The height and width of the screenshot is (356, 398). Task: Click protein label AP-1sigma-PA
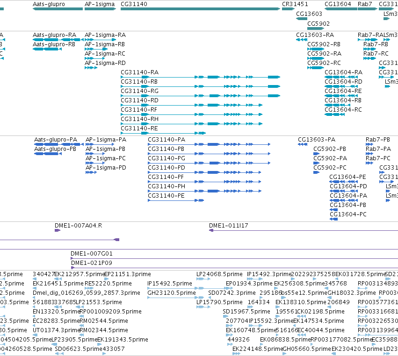coord(106,140)
